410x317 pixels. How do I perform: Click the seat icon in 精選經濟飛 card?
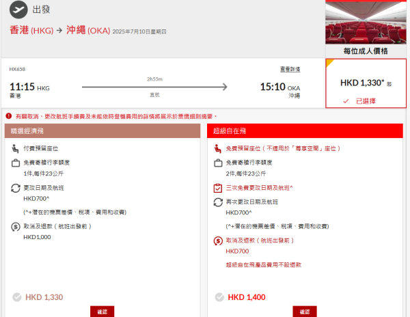[x=15, y=148]
